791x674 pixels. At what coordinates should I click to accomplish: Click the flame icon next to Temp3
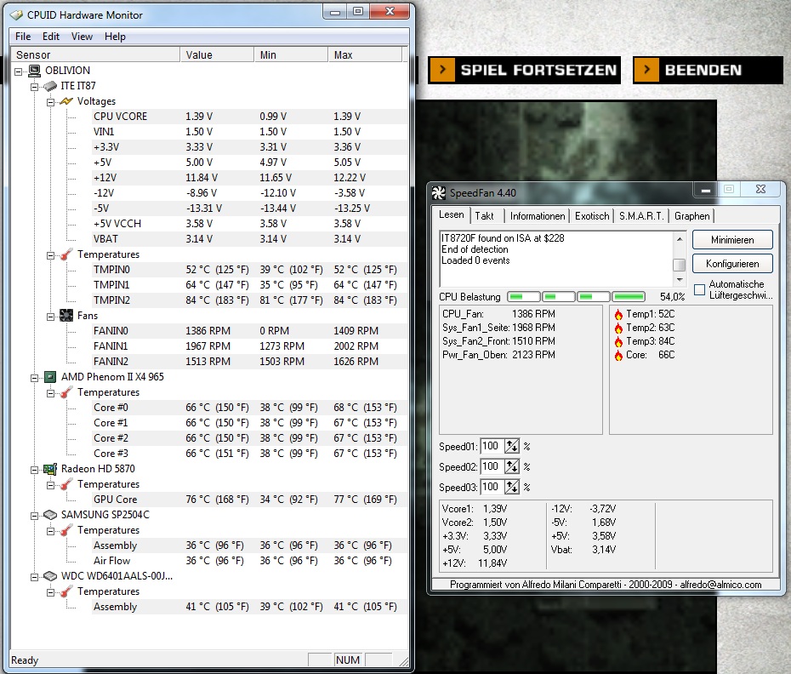(x=618, y=342)
